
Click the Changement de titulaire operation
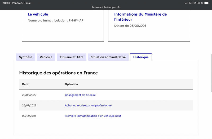coord(80,95)
